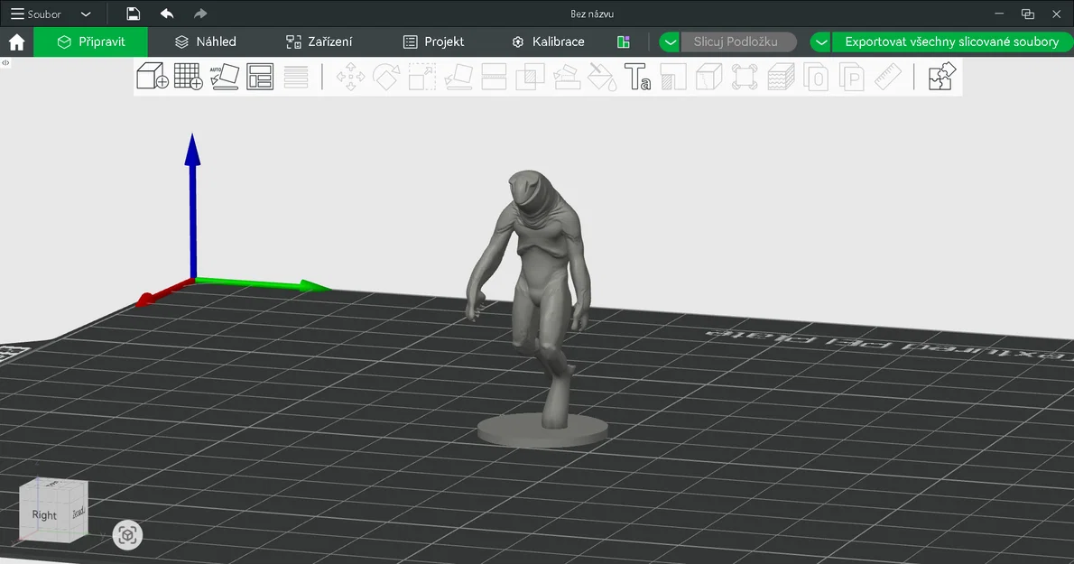Open the Soubor file menu
Viewport: 1074px width, 564px height.
point(36,14)
